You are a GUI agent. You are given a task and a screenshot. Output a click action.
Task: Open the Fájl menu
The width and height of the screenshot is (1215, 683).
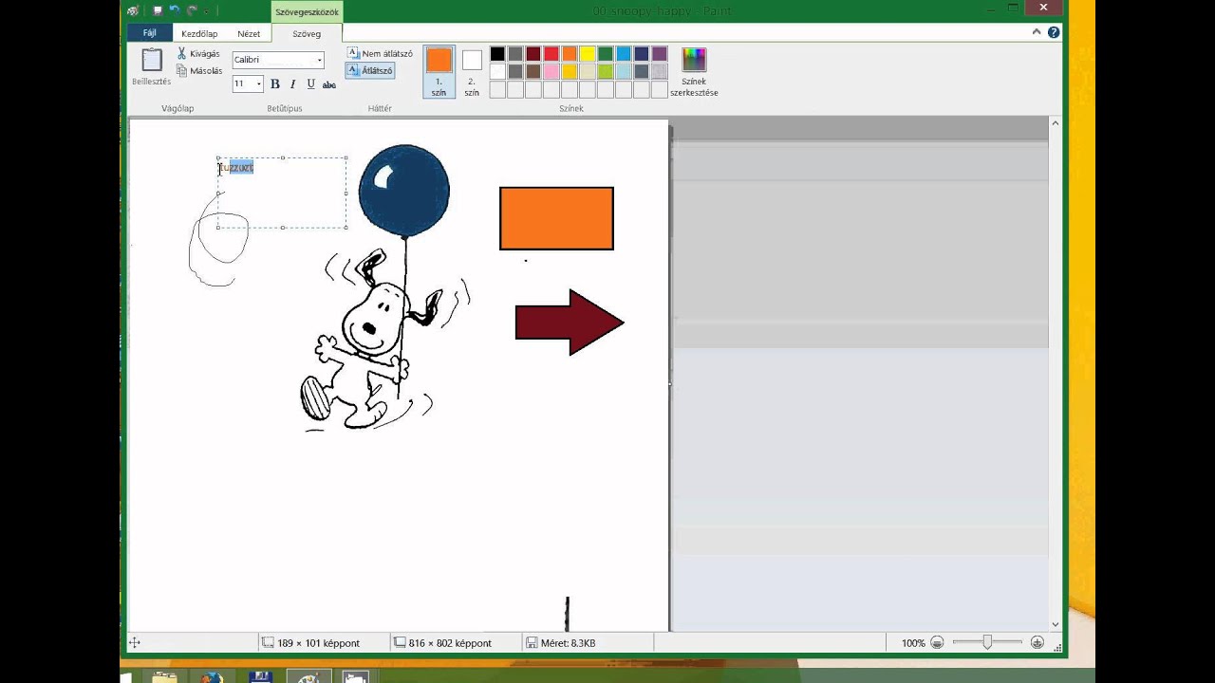coord(149,33)
